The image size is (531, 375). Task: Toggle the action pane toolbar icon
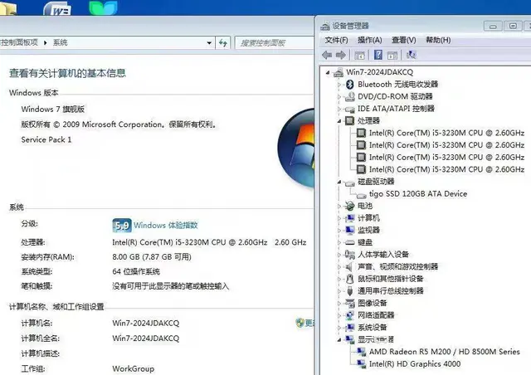392,55
